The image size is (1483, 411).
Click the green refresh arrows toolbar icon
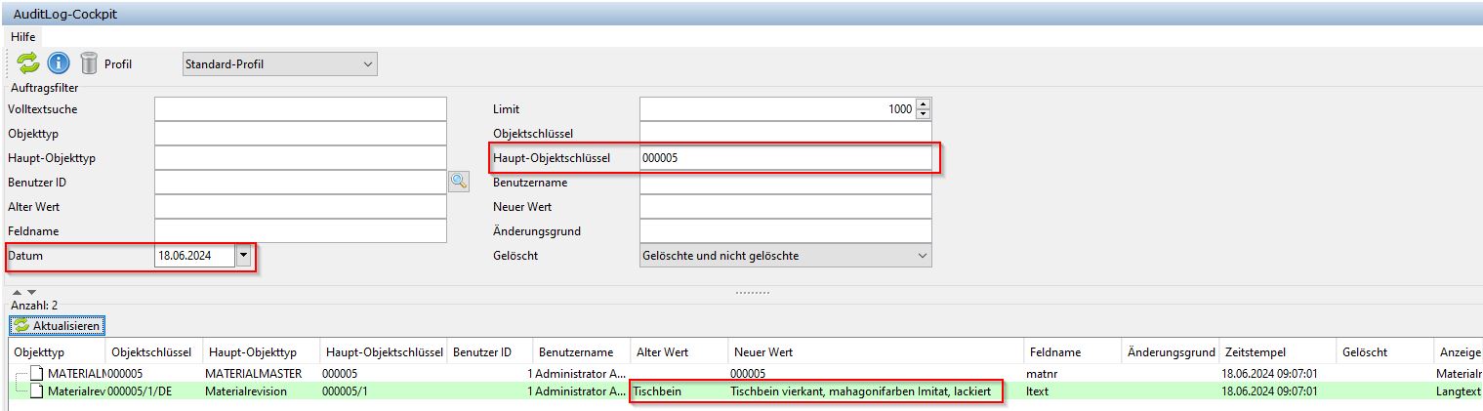(x=28, y=63)
